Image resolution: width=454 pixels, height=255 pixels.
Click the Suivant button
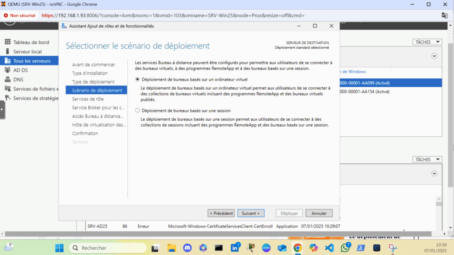(251, 213)
